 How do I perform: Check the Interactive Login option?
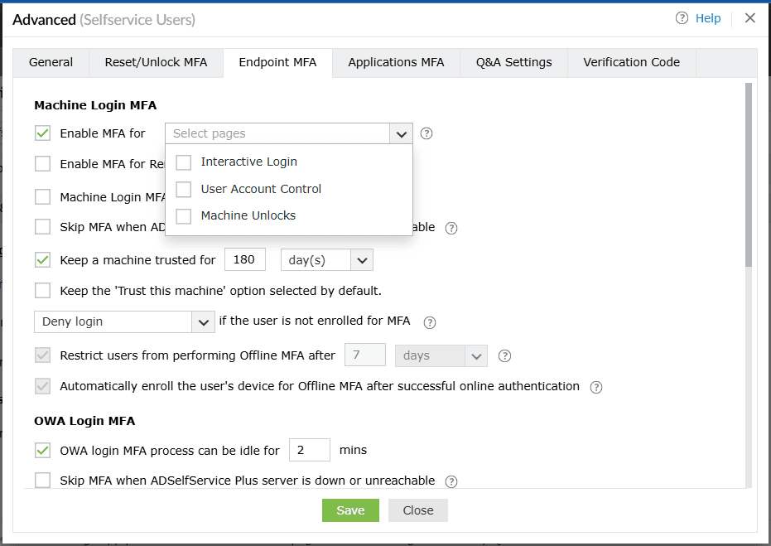(184, 162)
